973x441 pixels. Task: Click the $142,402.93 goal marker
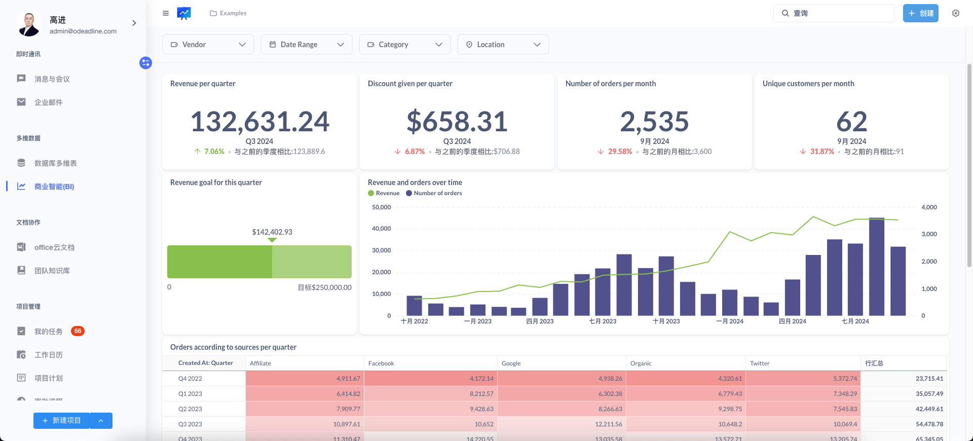tap(272, 232)
